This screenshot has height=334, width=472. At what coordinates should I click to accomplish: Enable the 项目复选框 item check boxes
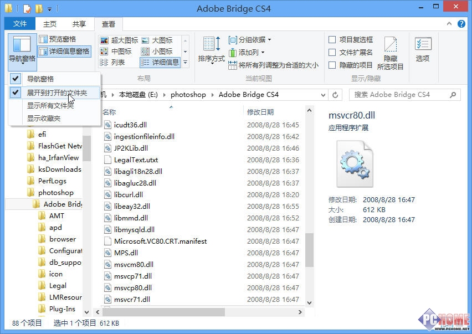[332, 40]
